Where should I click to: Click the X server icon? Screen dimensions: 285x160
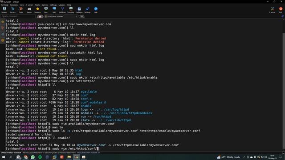tap(272, 10)
